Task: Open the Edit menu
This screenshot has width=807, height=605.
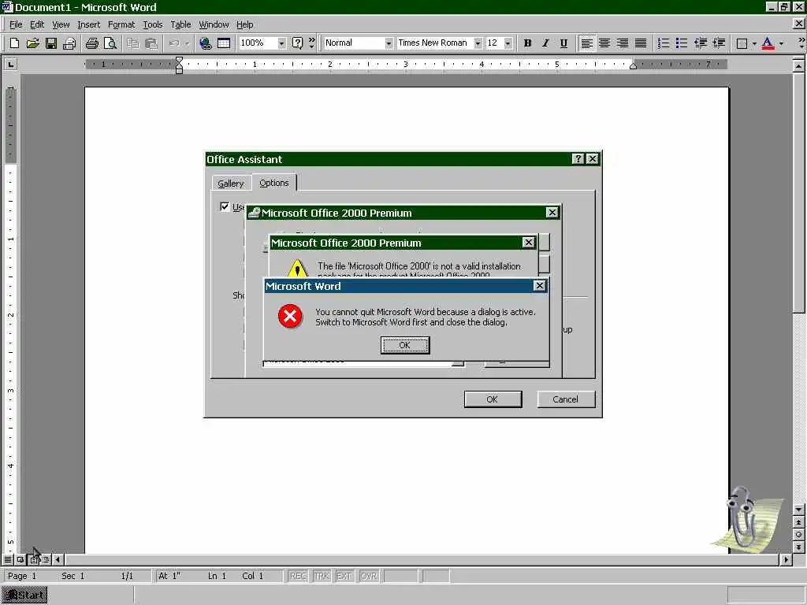Action: [36, 24]
